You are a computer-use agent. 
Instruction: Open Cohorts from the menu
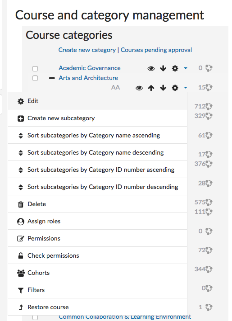coord(98,273)
